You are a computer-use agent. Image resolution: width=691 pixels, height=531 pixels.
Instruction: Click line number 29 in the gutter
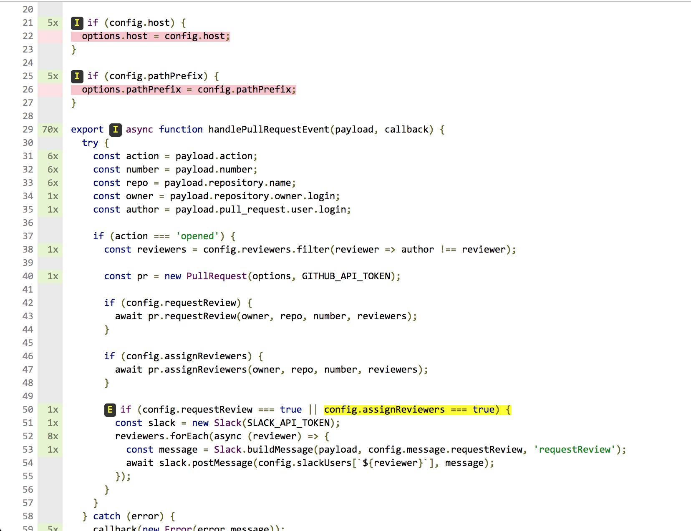28,130
